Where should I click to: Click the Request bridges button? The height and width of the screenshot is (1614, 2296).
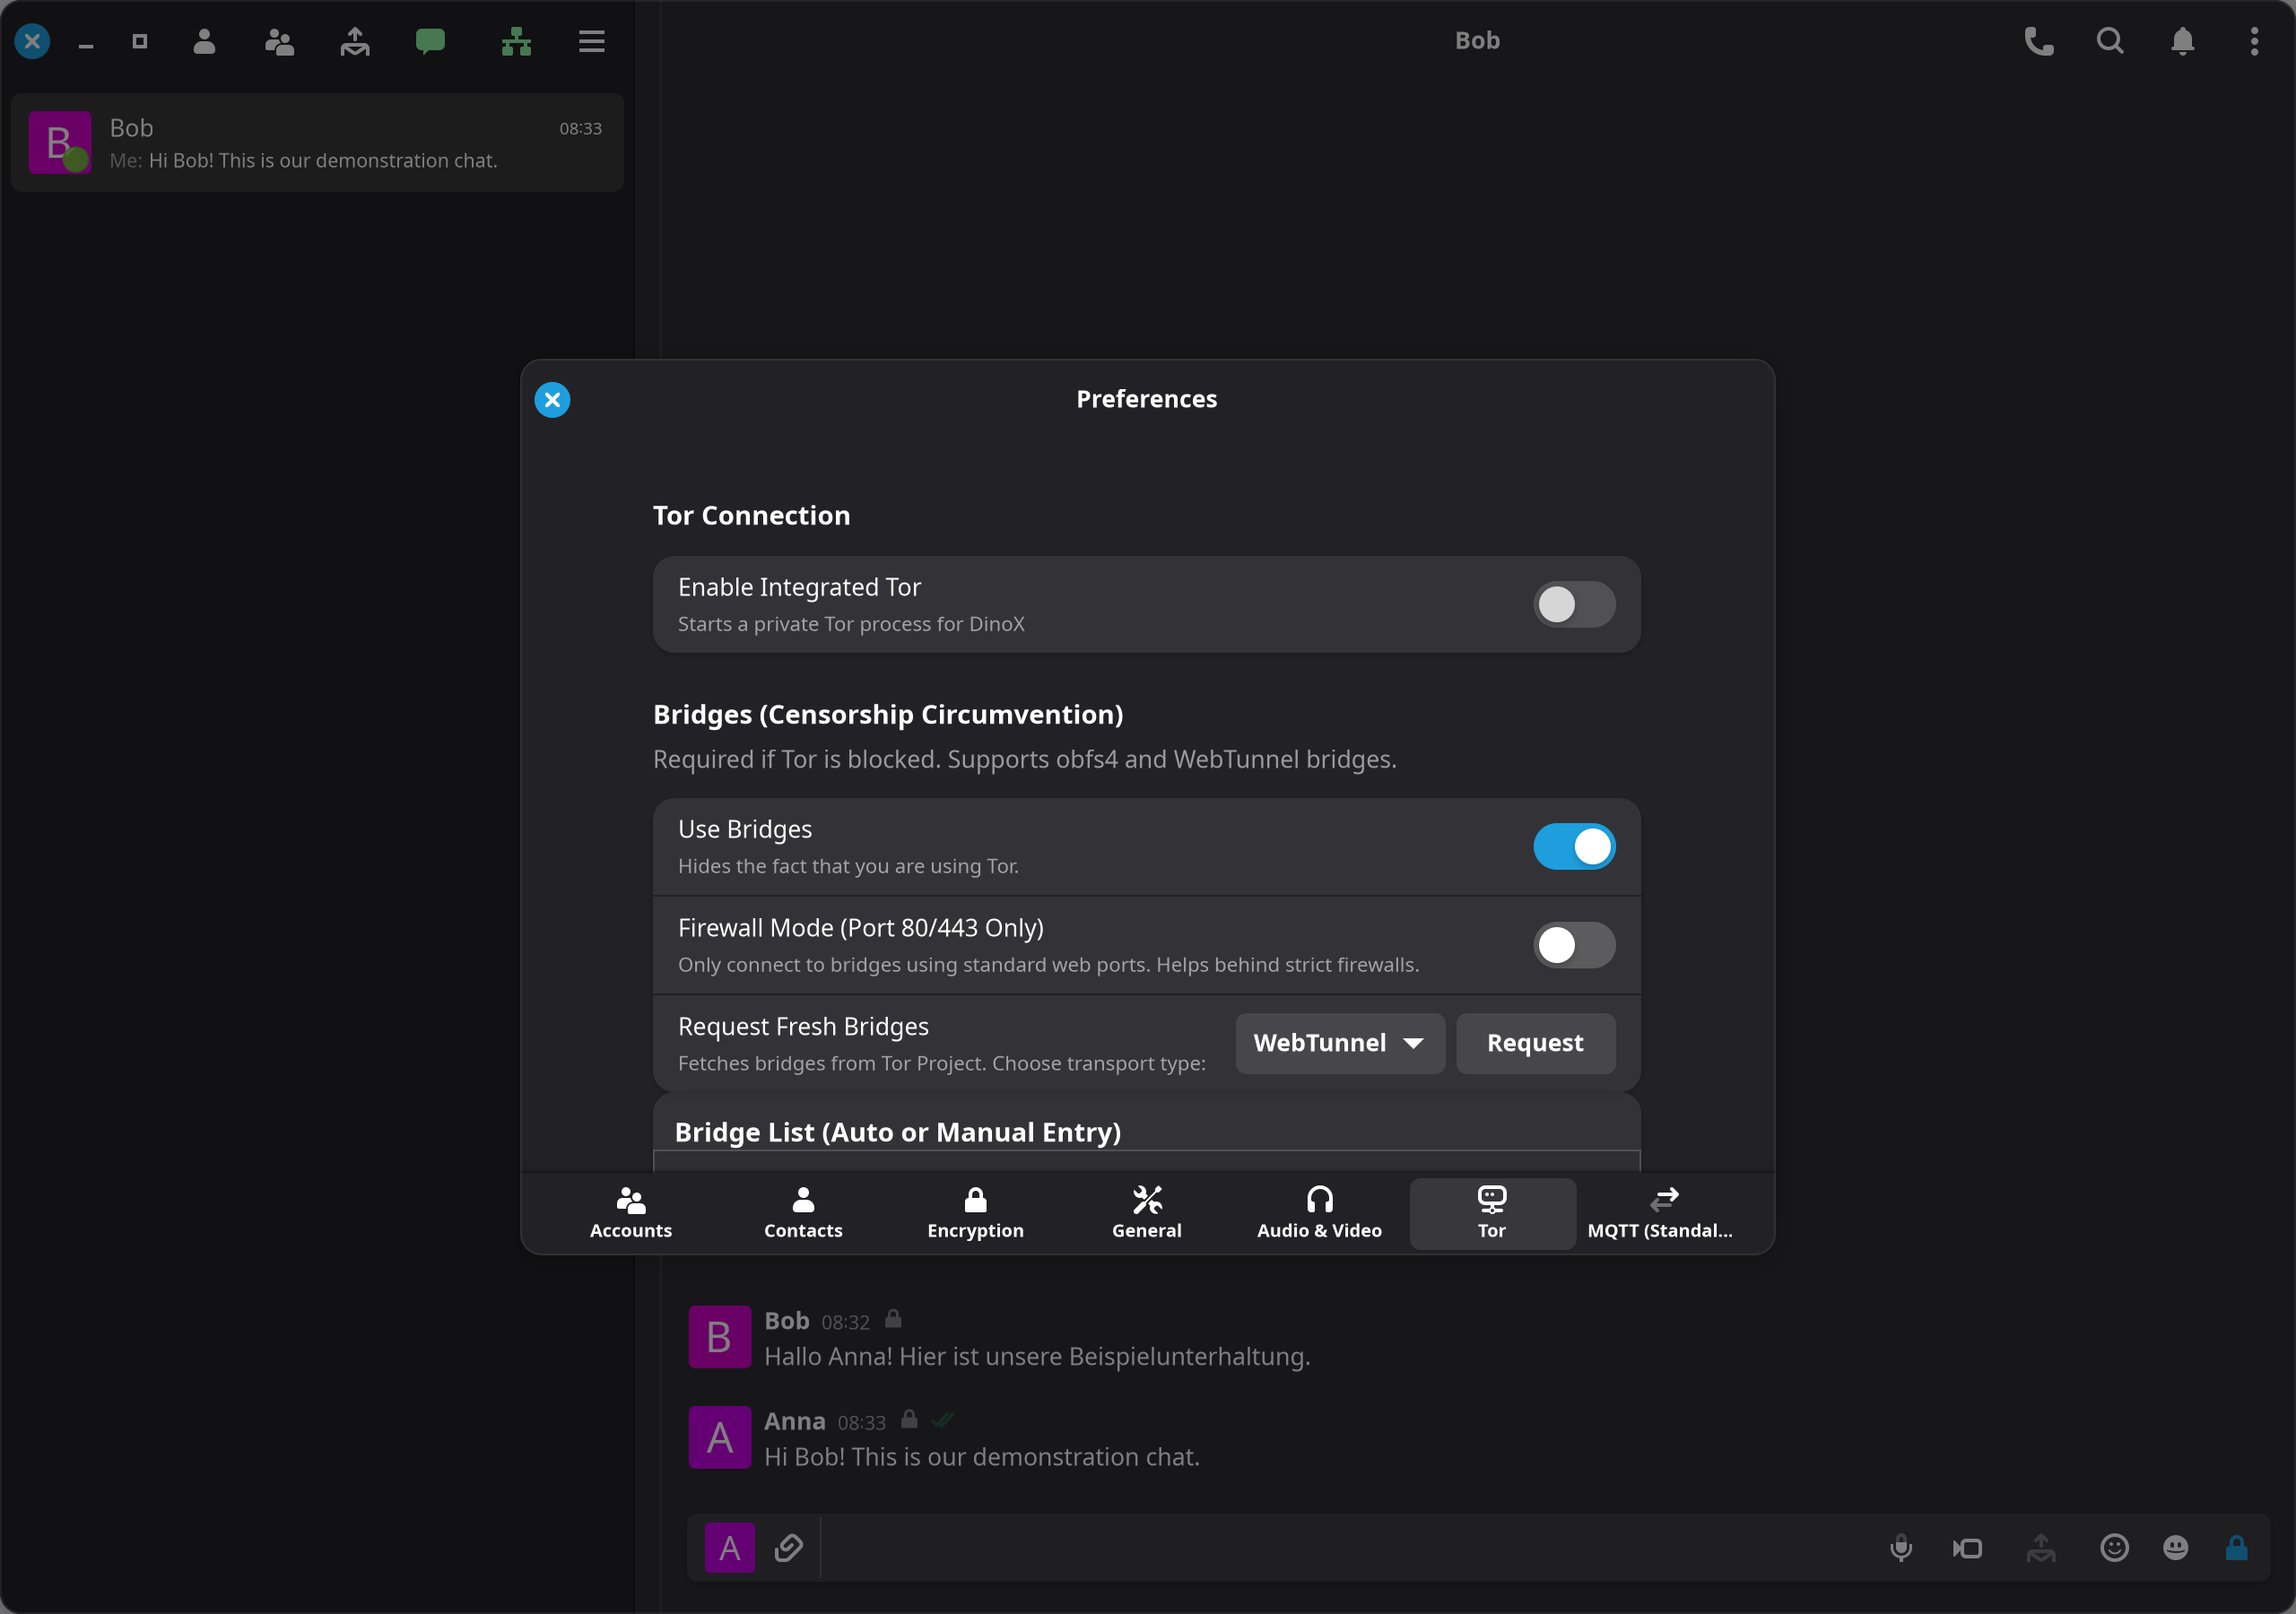point(1535,1043)
